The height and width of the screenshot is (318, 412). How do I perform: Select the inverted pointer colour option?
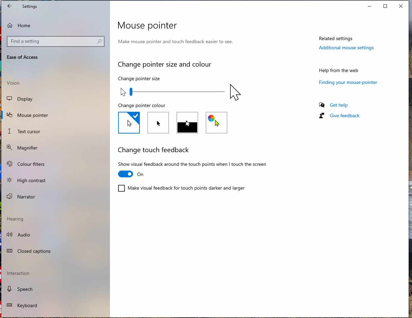click(187, 123)
